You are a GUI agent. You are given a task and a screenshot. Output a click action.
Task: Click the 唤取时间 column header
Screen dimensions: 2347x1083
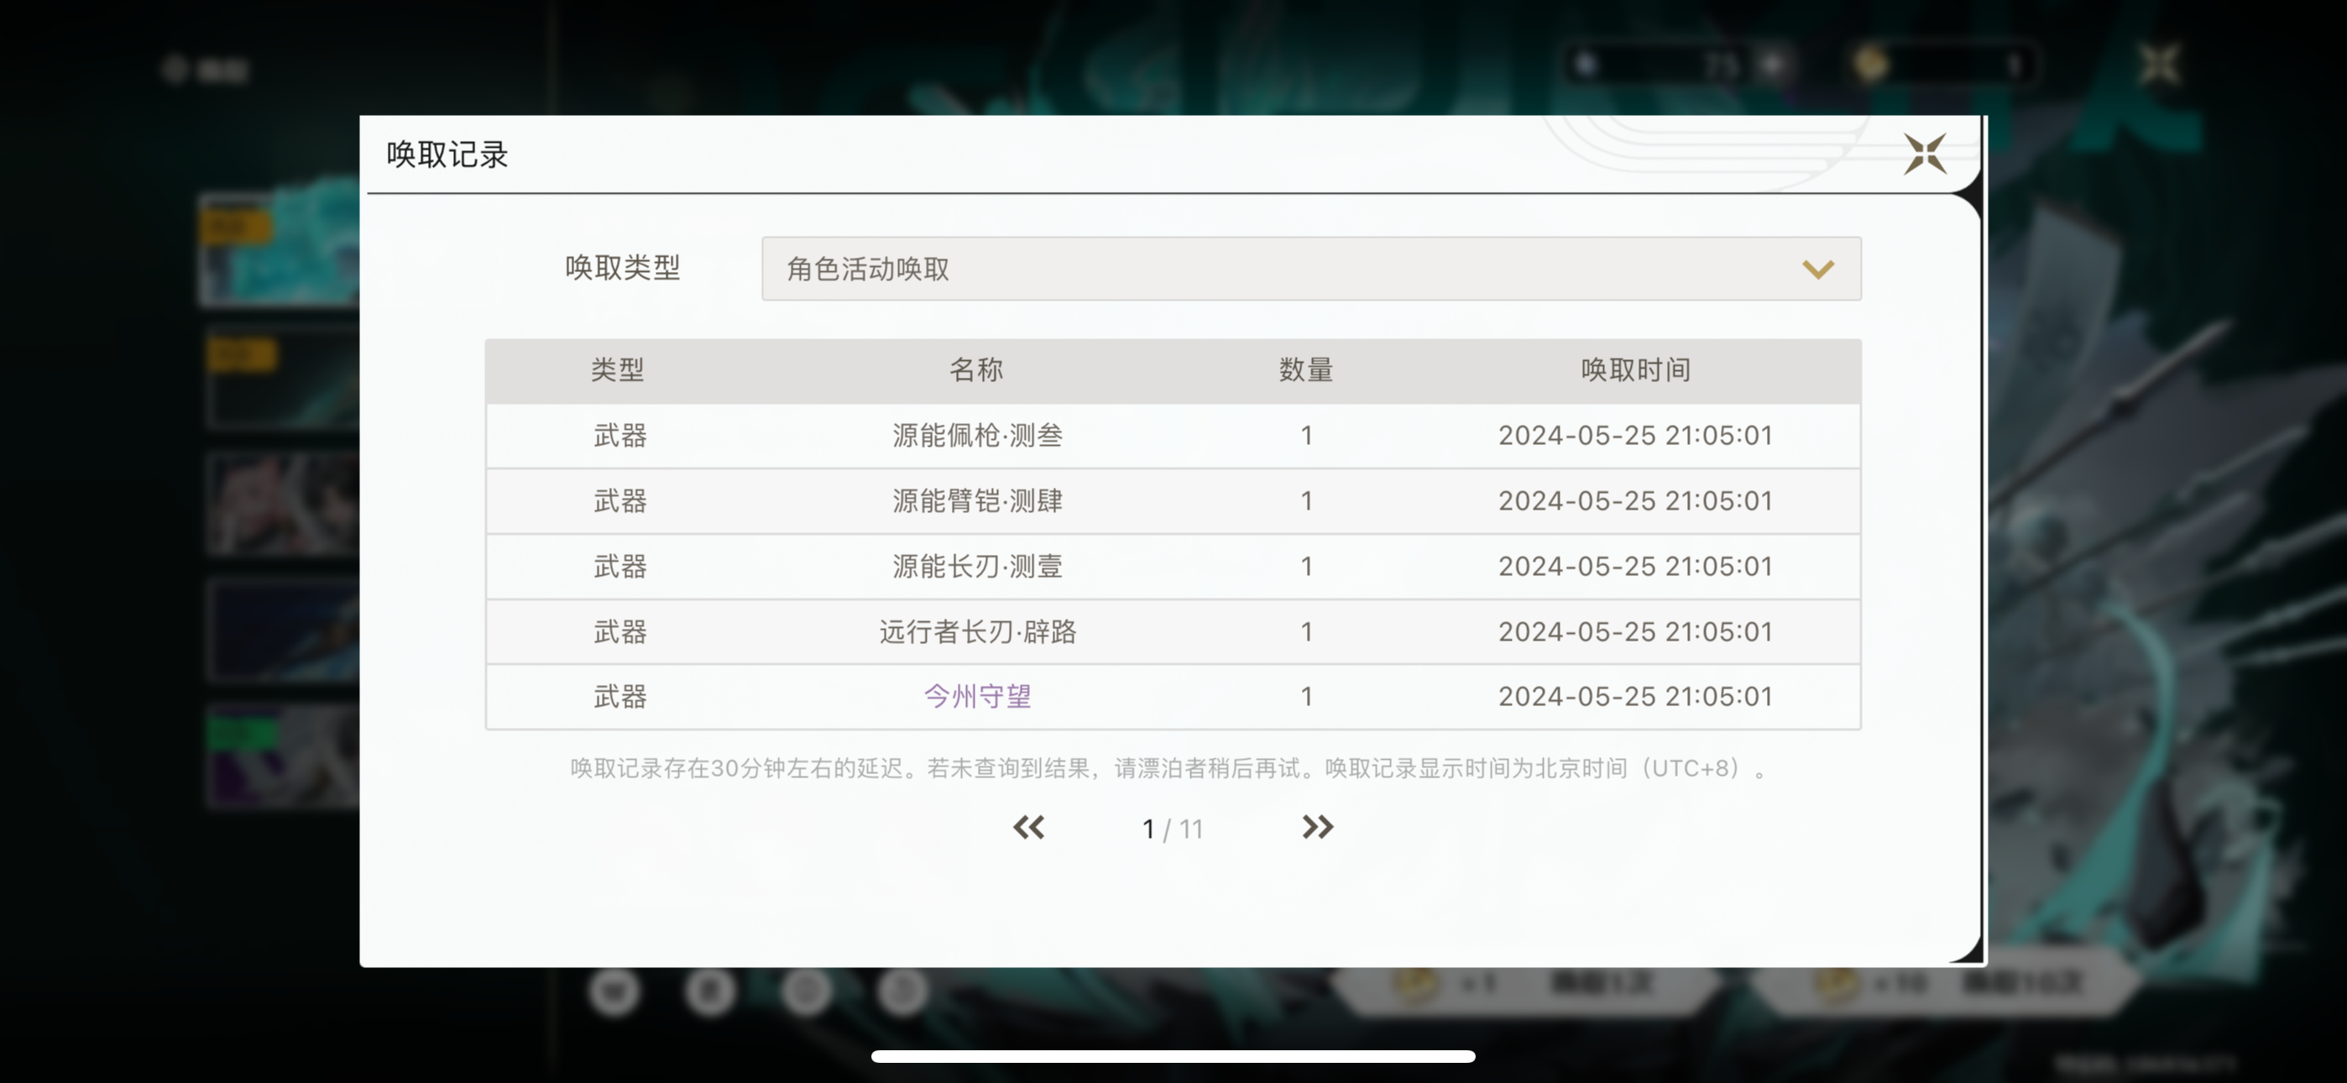click(1634, 370)
